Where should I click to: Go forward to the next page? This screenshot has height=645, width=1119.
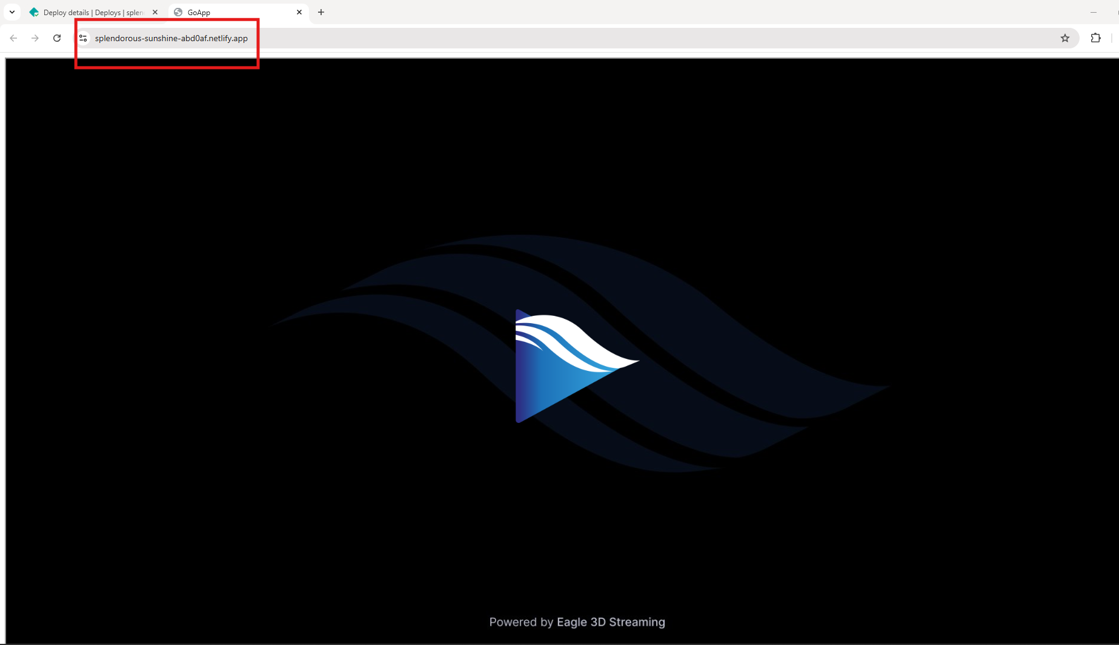coord(35,38)
